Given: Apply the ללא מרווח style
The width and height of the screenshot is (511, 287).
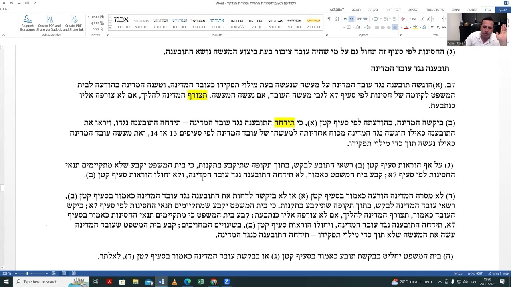Looking at the screenshot, I should click(x=236, y=23).
